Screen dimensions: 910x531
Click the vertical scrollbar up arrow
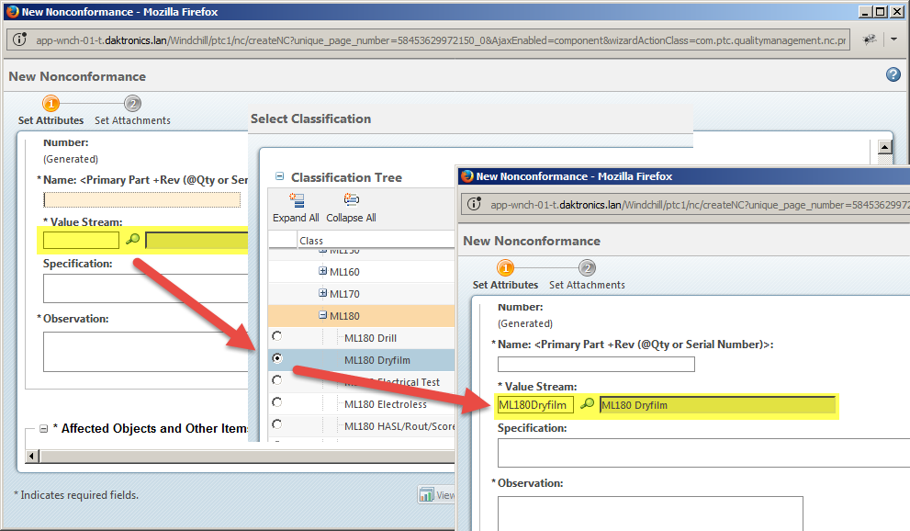pyautogui.click(x=884, y=147)
